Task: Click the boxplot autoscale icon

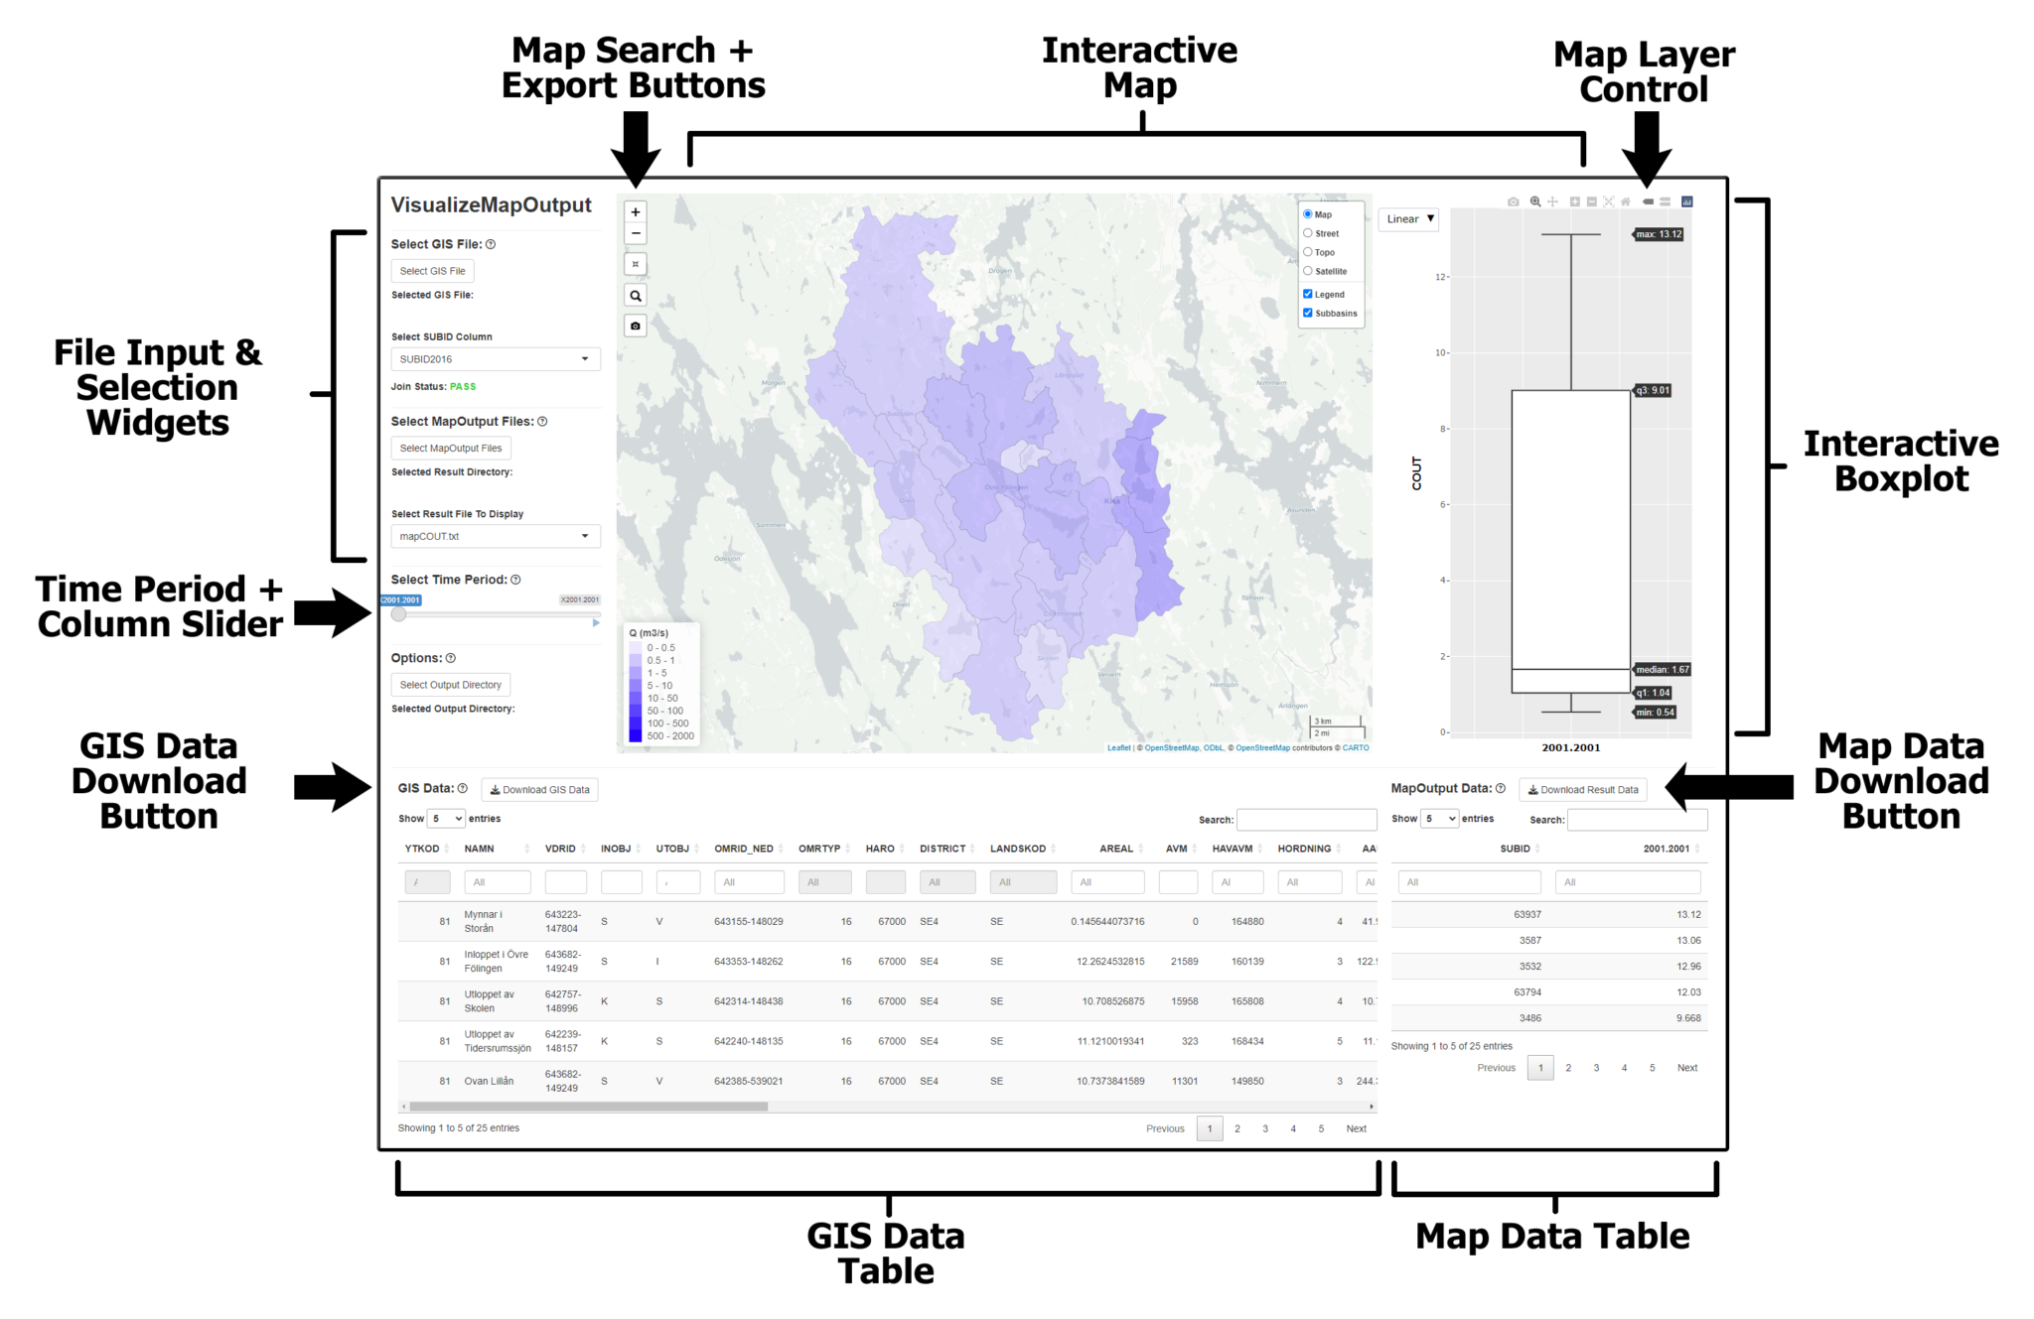Action: (x=1609, y=201)
